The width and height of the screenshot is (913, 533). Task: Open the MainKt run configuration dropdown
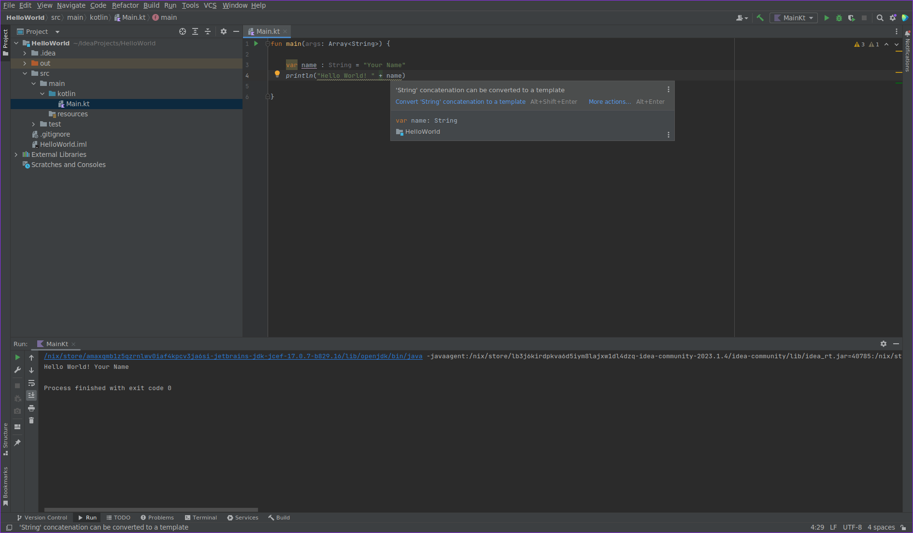pos(794,18)
